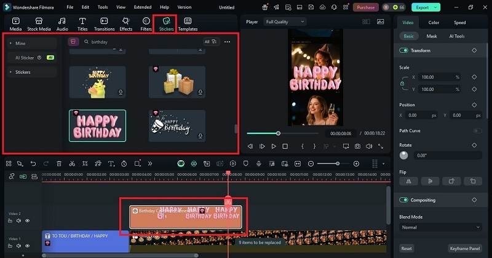Open the Edit menu

[85, 7]
